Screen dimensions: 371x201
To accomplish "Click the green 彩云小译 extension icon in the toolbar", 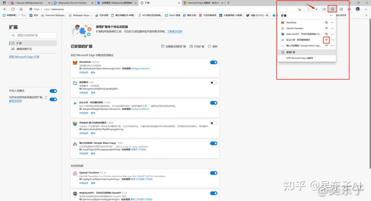I will pos(316,9).
